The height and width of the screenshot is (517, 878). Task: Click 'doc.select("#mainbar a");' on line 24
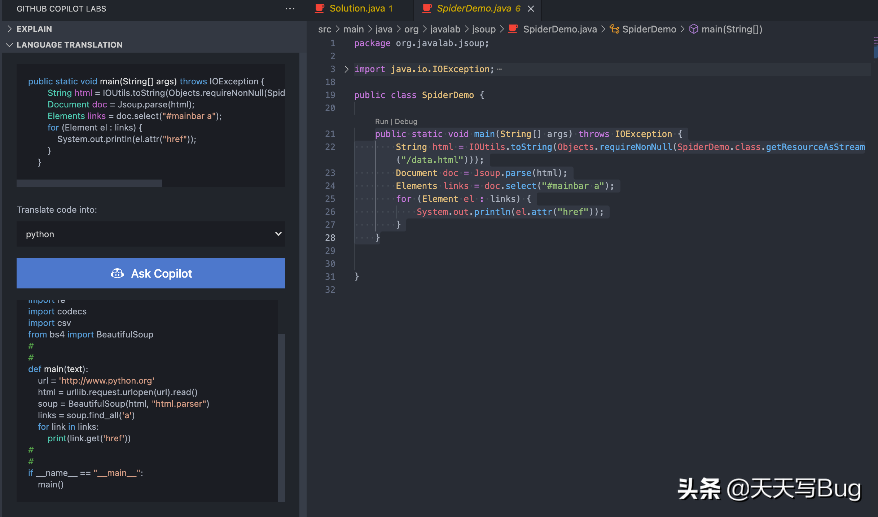549,186
